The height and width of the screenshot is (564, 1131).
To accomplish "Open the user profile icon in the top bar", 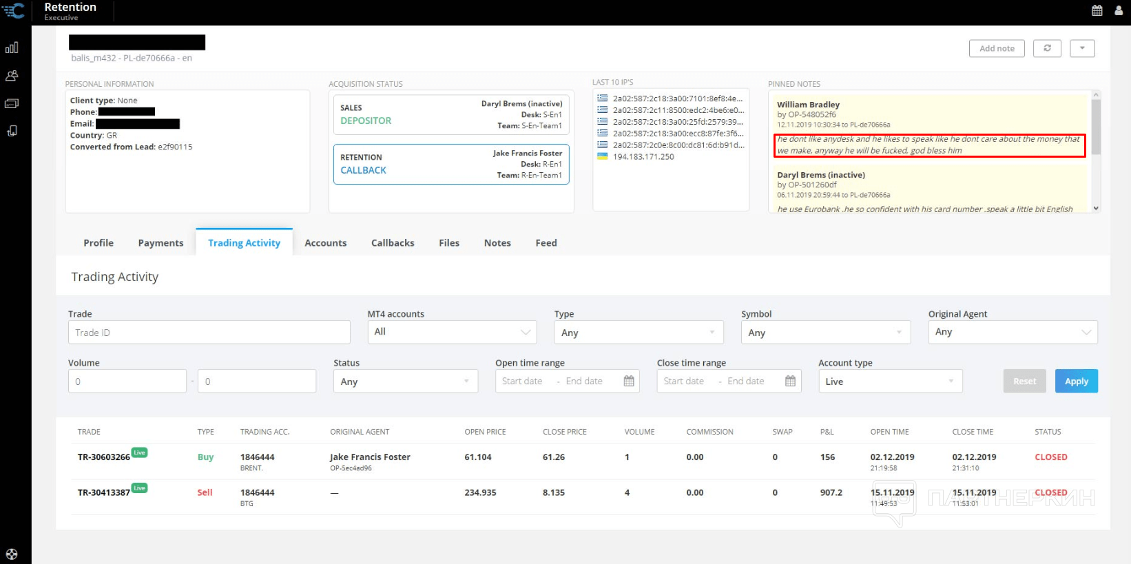I will point(1119,10).
